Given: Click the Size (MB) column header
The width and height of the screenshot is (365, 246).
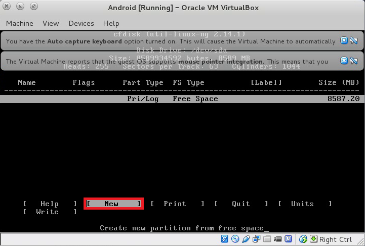Looking at the screenshot, I should pyautogui.click(x=339, y=82).
